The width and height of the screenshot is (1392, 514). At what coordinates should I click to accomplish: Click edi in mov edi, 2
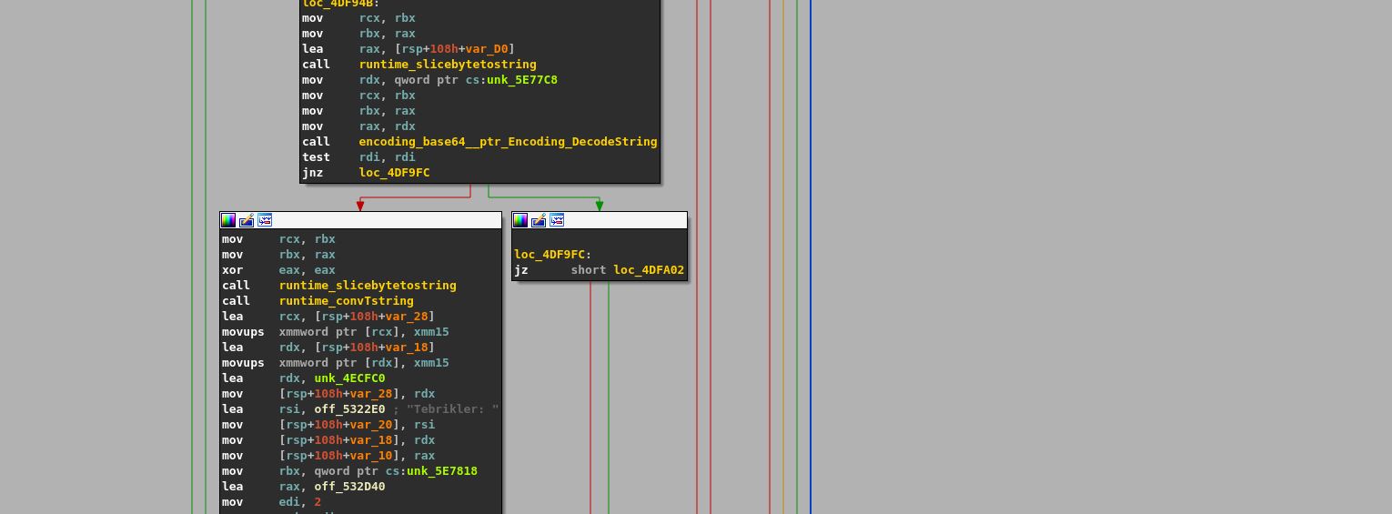(289, 502)
